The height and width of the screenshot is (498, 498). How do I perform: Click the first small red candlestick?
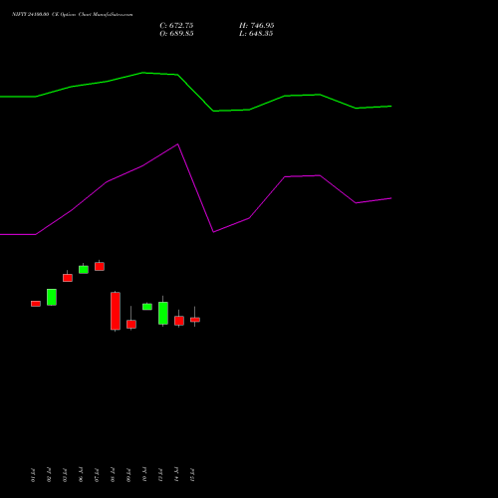tap(36, 304)
